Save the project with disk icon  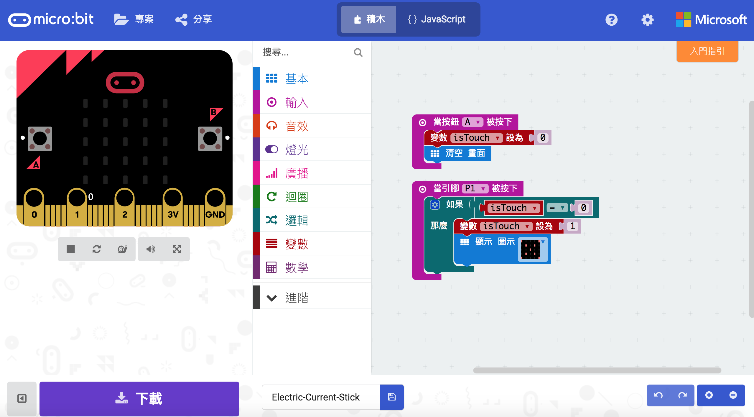[392, 397]
